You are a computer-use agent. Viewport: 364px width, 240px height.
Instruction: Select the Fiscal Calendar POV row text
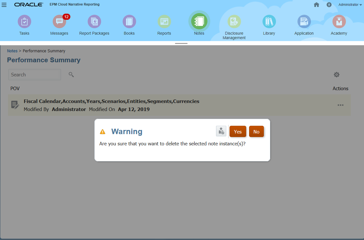[x=111, y=101]
